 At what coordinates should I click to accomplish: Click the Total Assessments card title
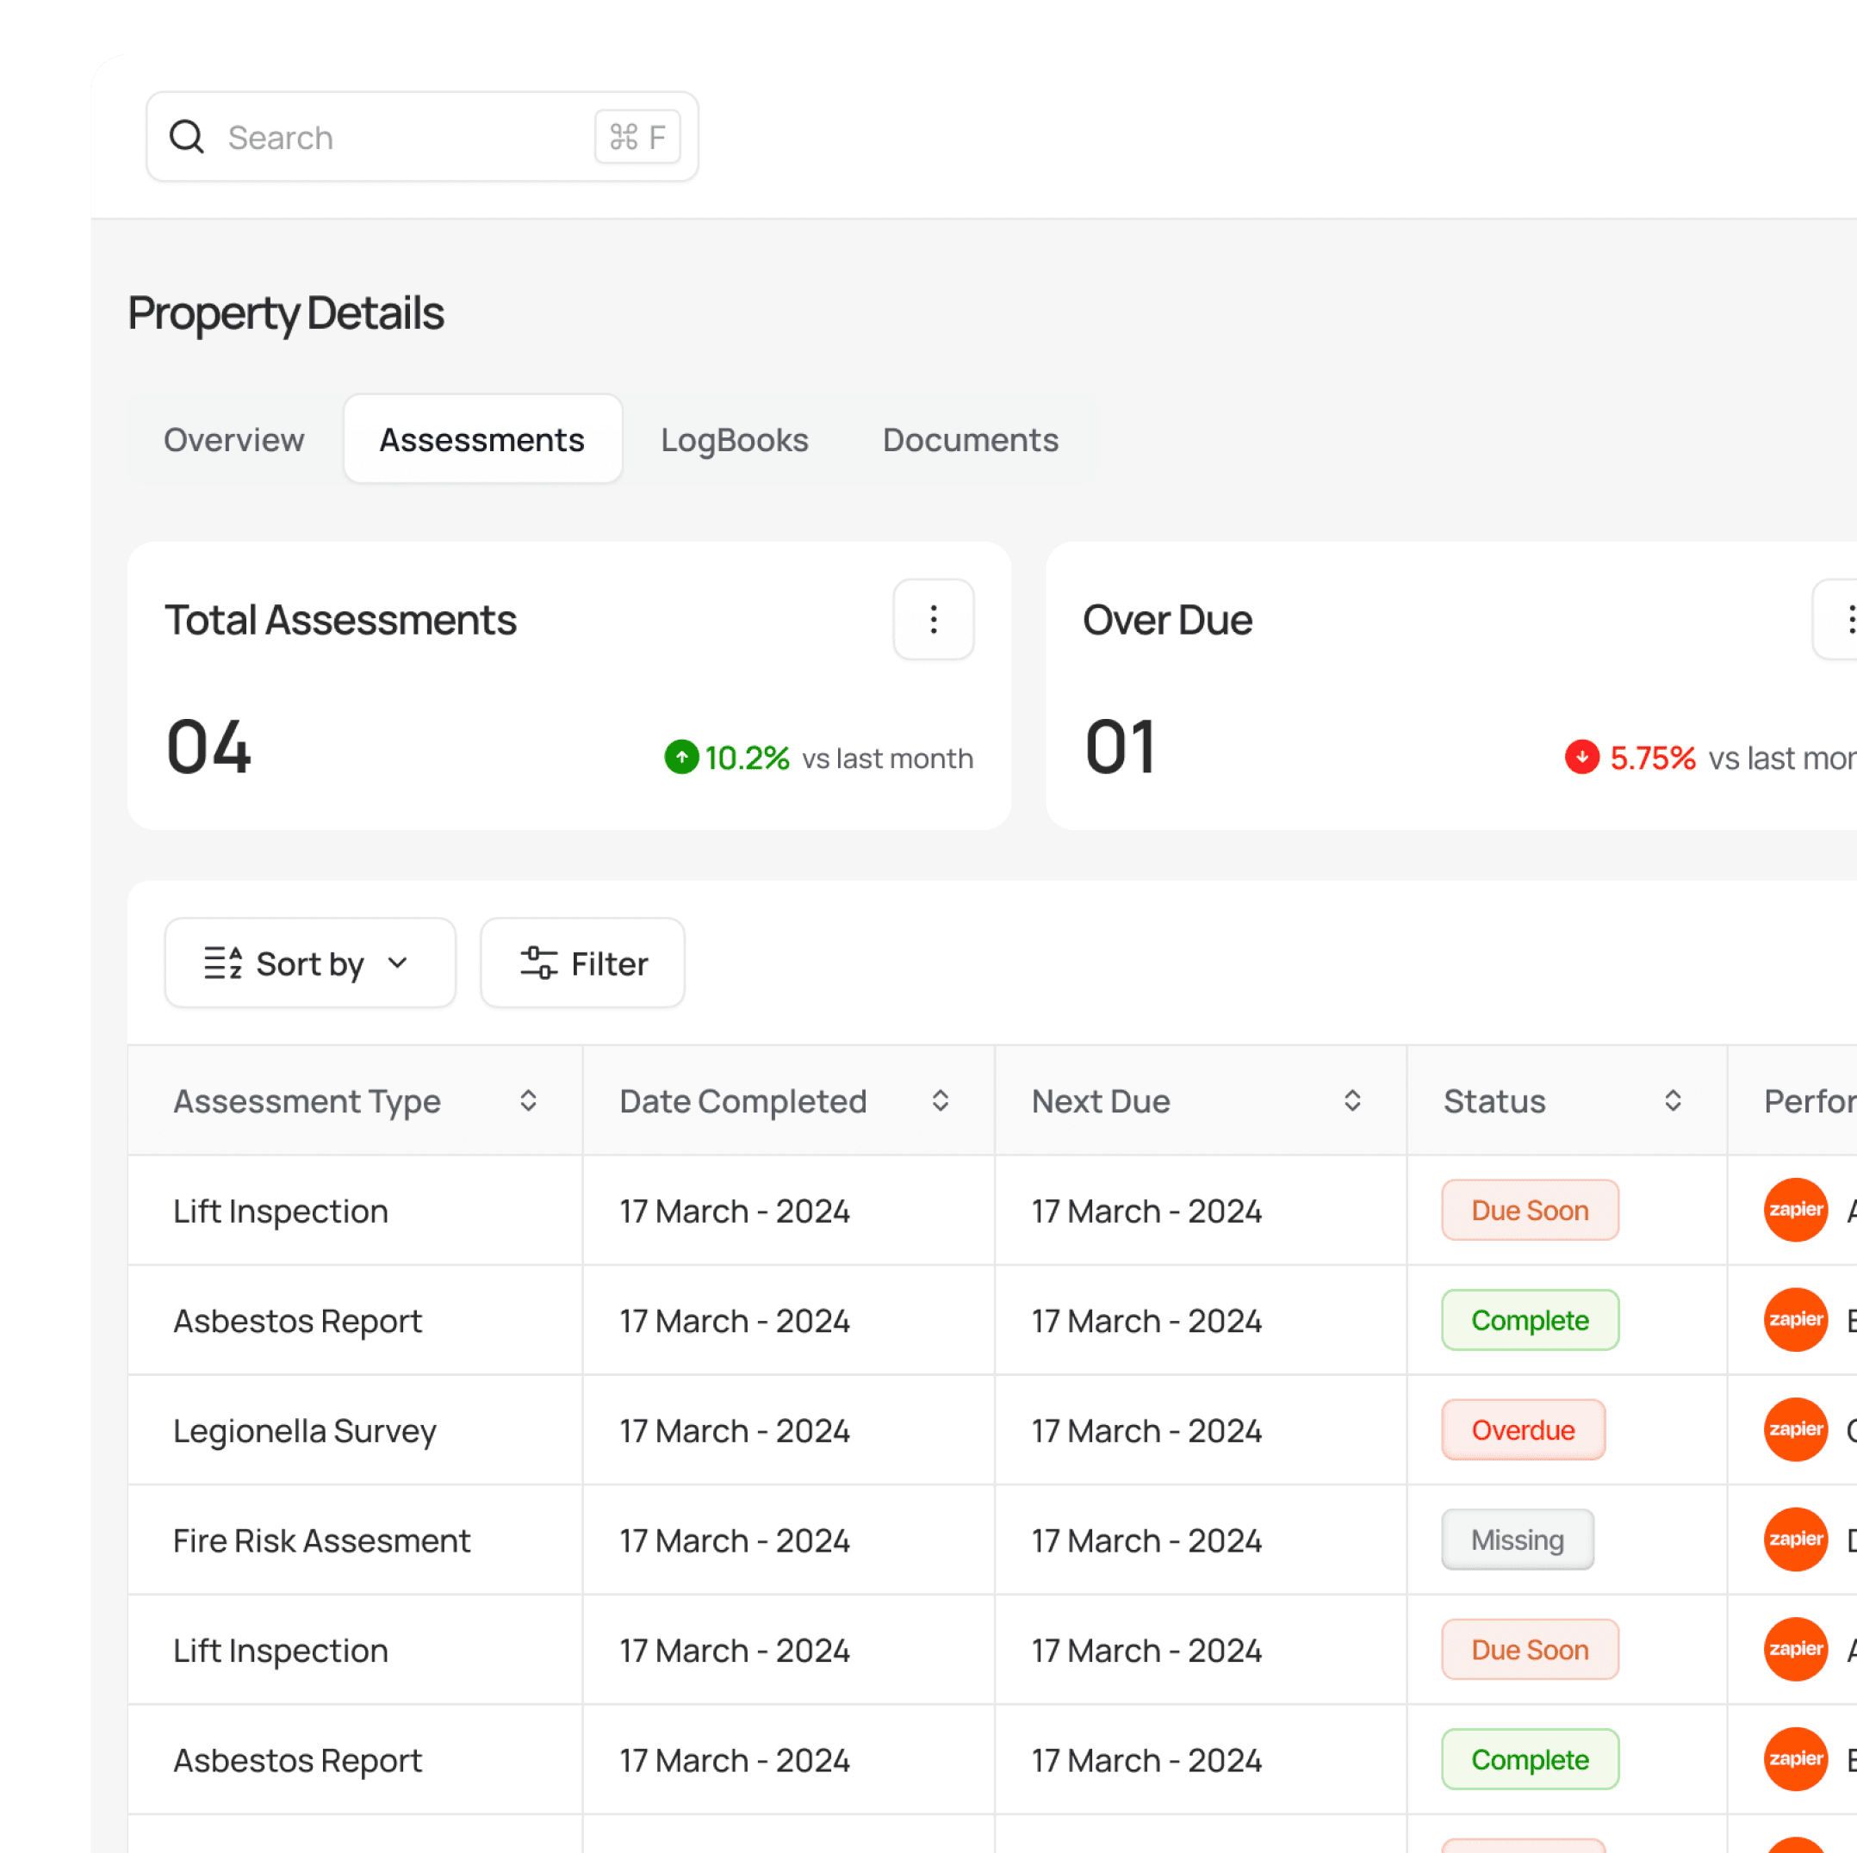(340, 620)
